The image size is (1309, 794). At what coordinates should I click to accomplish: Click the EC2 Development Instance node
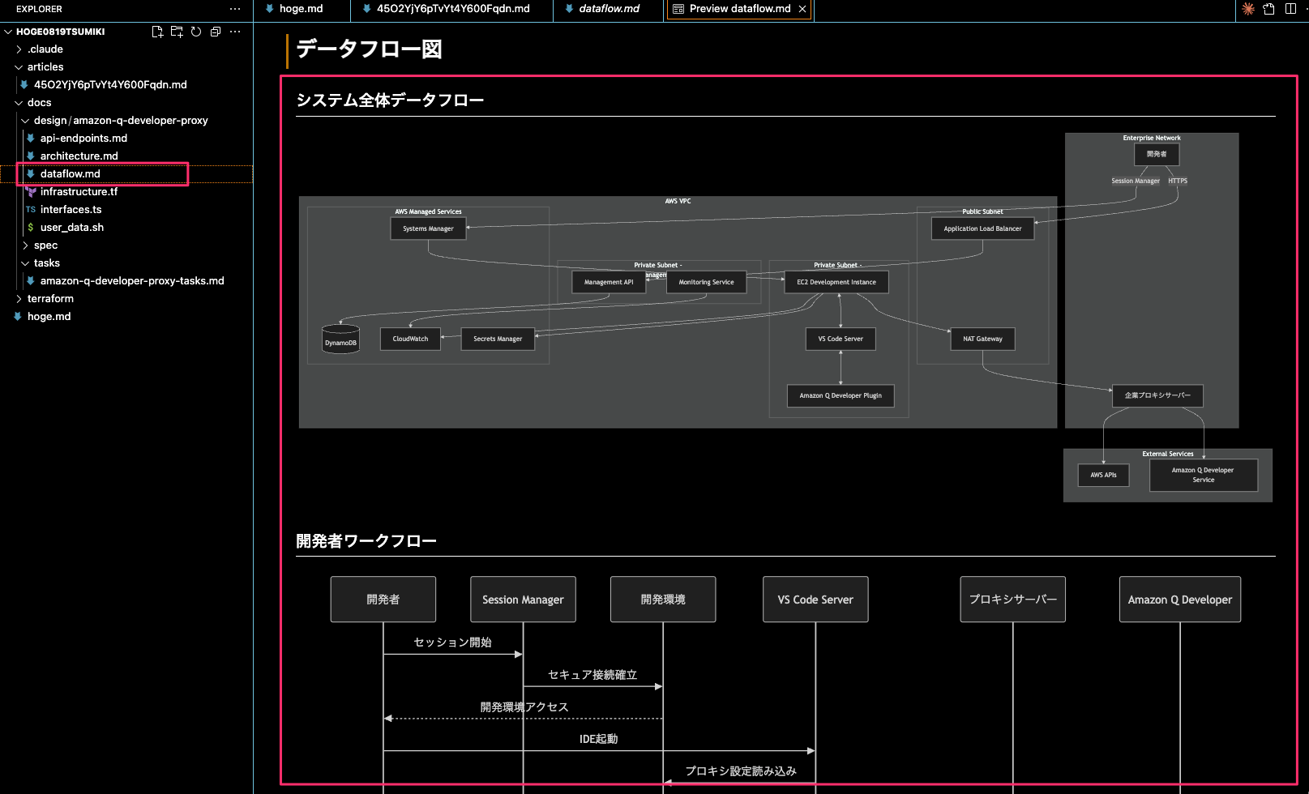(x=836, y=282)
